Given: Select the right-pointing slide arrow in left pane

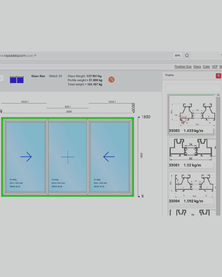Looking at the screenshot, I should (x=26, y=157).
